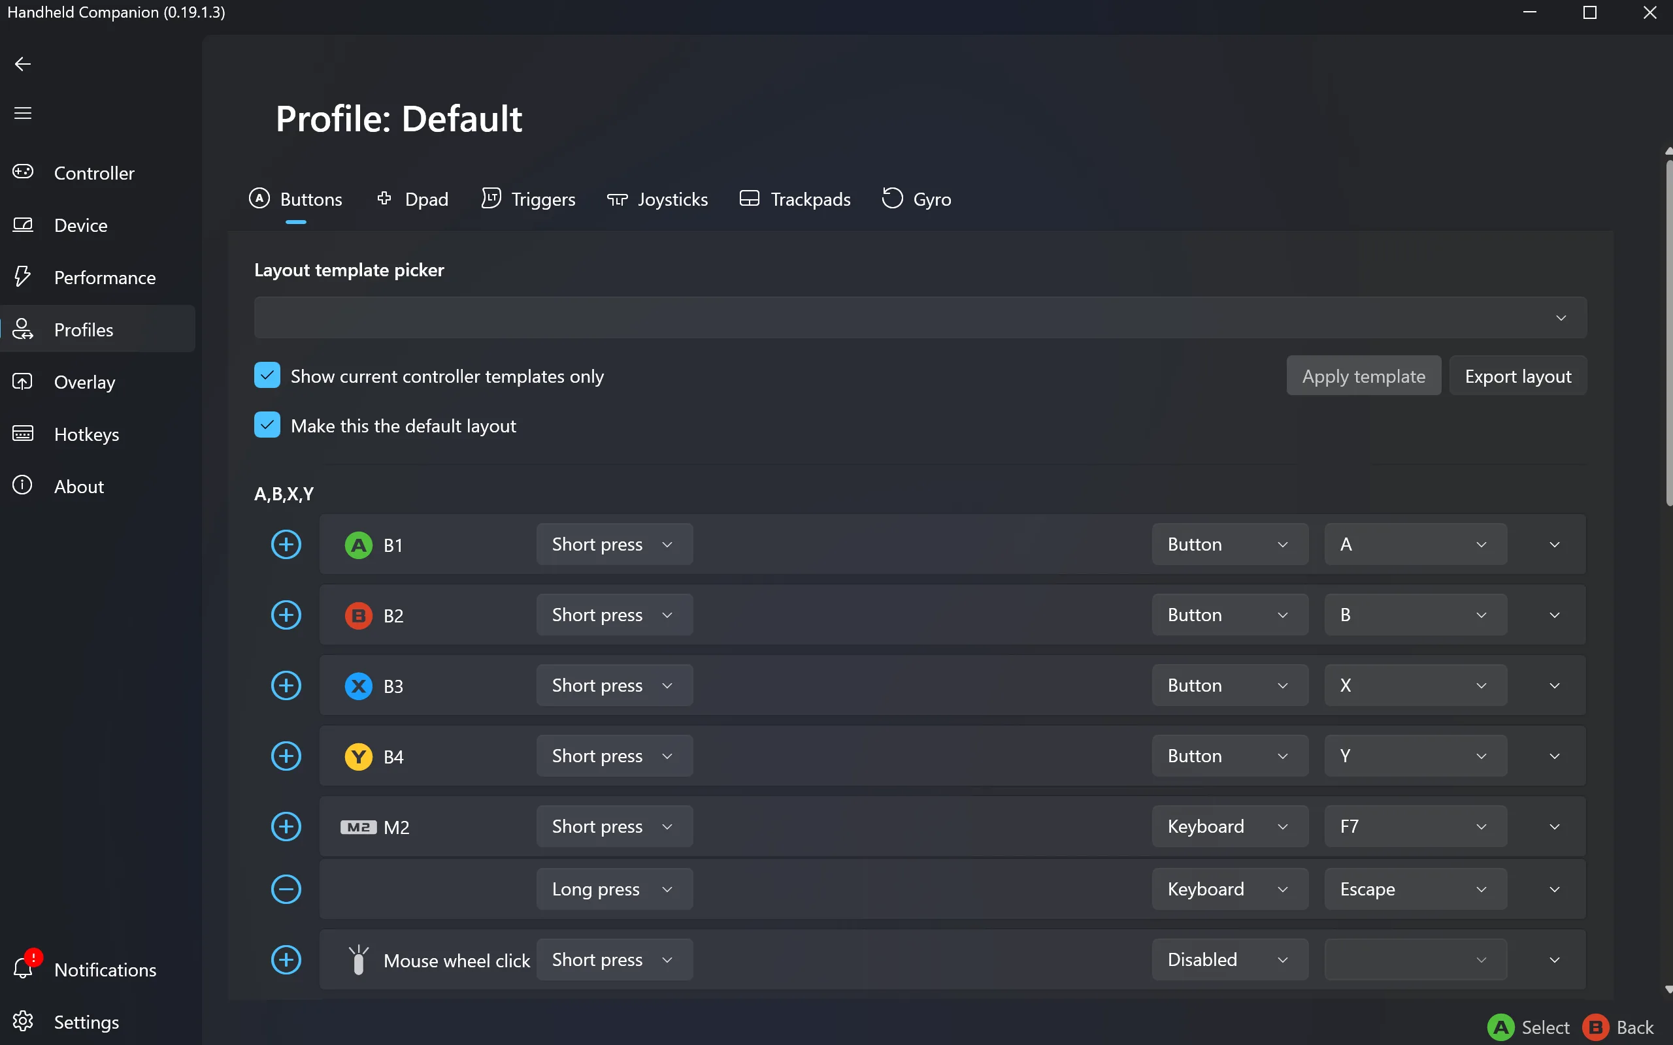Screen dimensions: 1673x1045
Task: Open B1 Short press type dropdown
Action: click(x=614, y=545)
